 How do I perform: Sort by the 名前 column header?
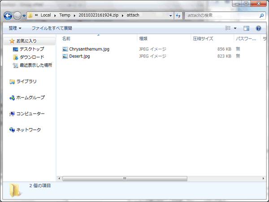coord(66,39)
